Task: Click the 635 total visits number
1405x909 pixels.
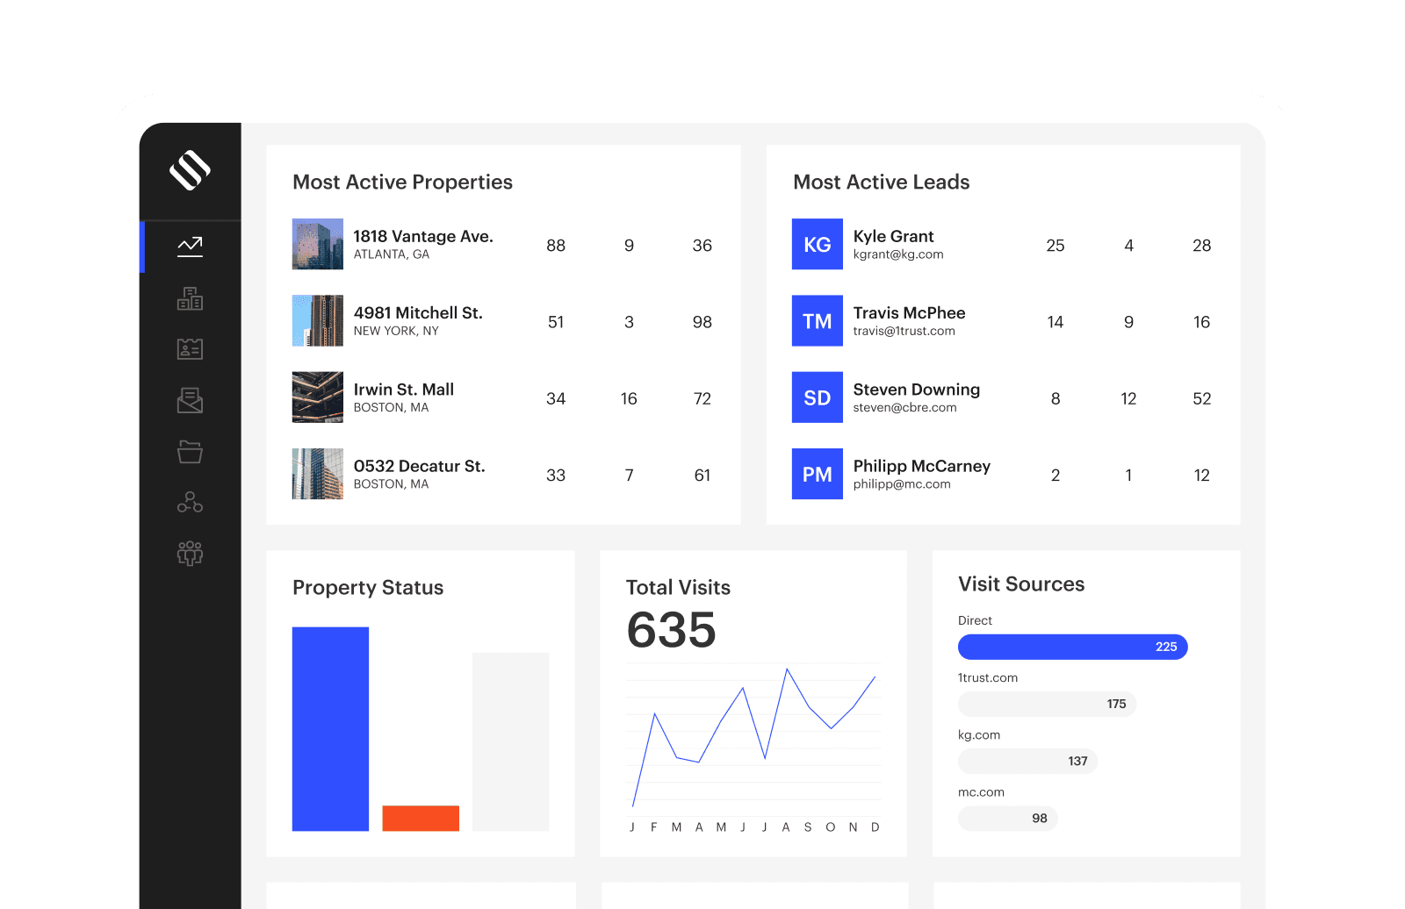Action: (x=671, y=630)
